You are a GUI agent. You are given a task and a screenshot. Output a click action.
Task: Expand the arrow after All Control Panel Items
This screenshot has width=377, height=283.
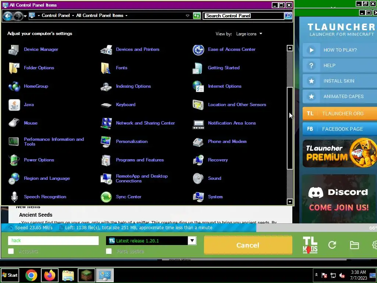[x=127, y=15]
